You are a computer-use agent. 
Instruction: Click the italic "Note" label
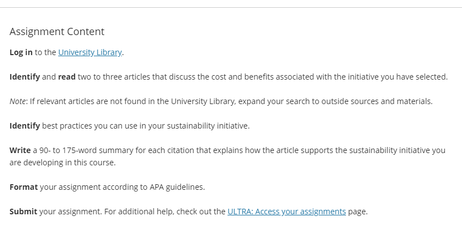(17, 101)
